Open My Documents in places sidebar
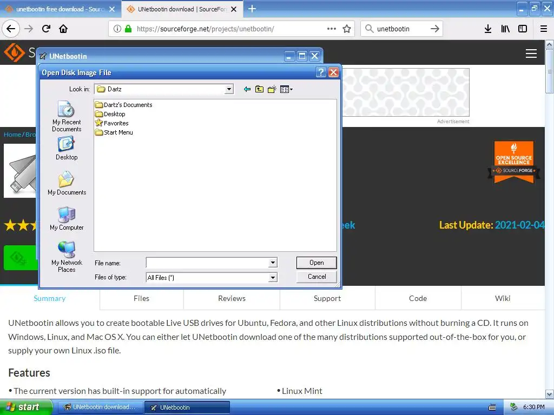The width and height of the screenshot is (554, 415). [67, 183]
